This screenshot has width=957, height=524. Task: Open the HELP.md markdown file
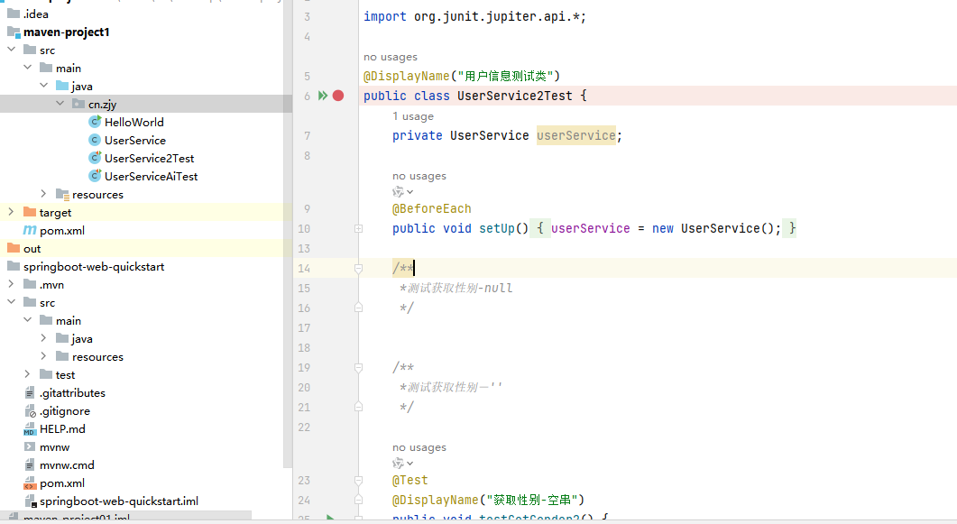tap(62, 428)
